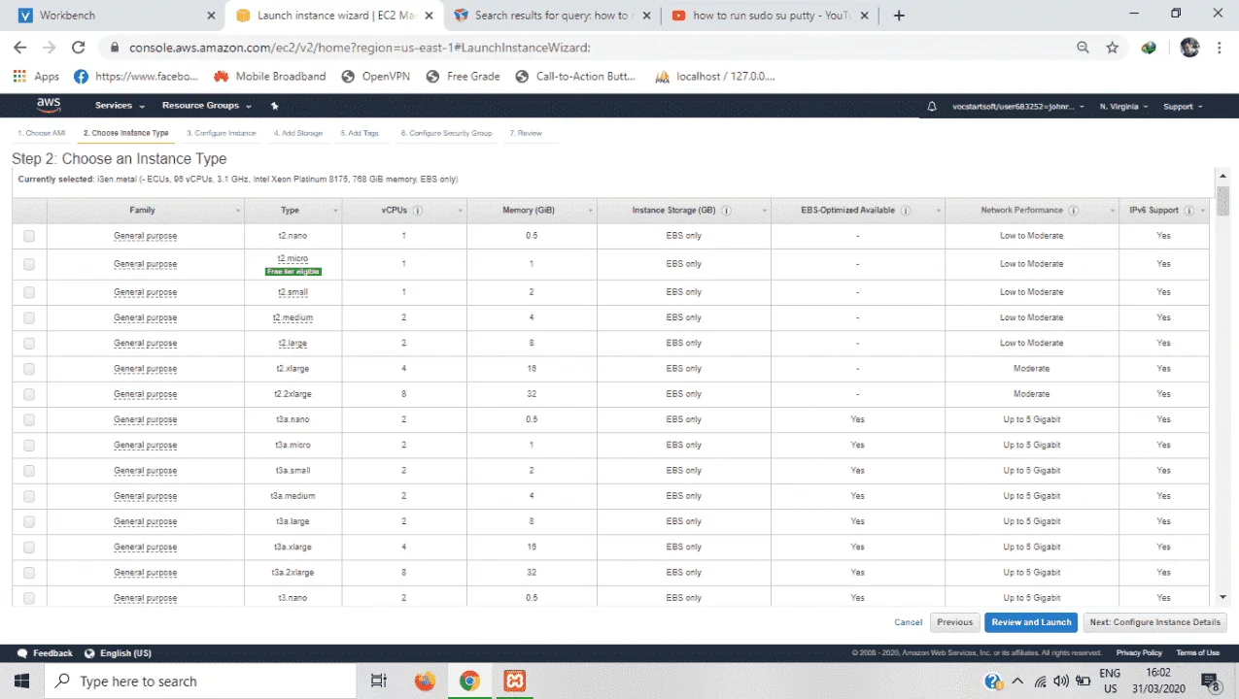Open the Terms of Use link
1239x699 pixels.
pos(1198,653)
